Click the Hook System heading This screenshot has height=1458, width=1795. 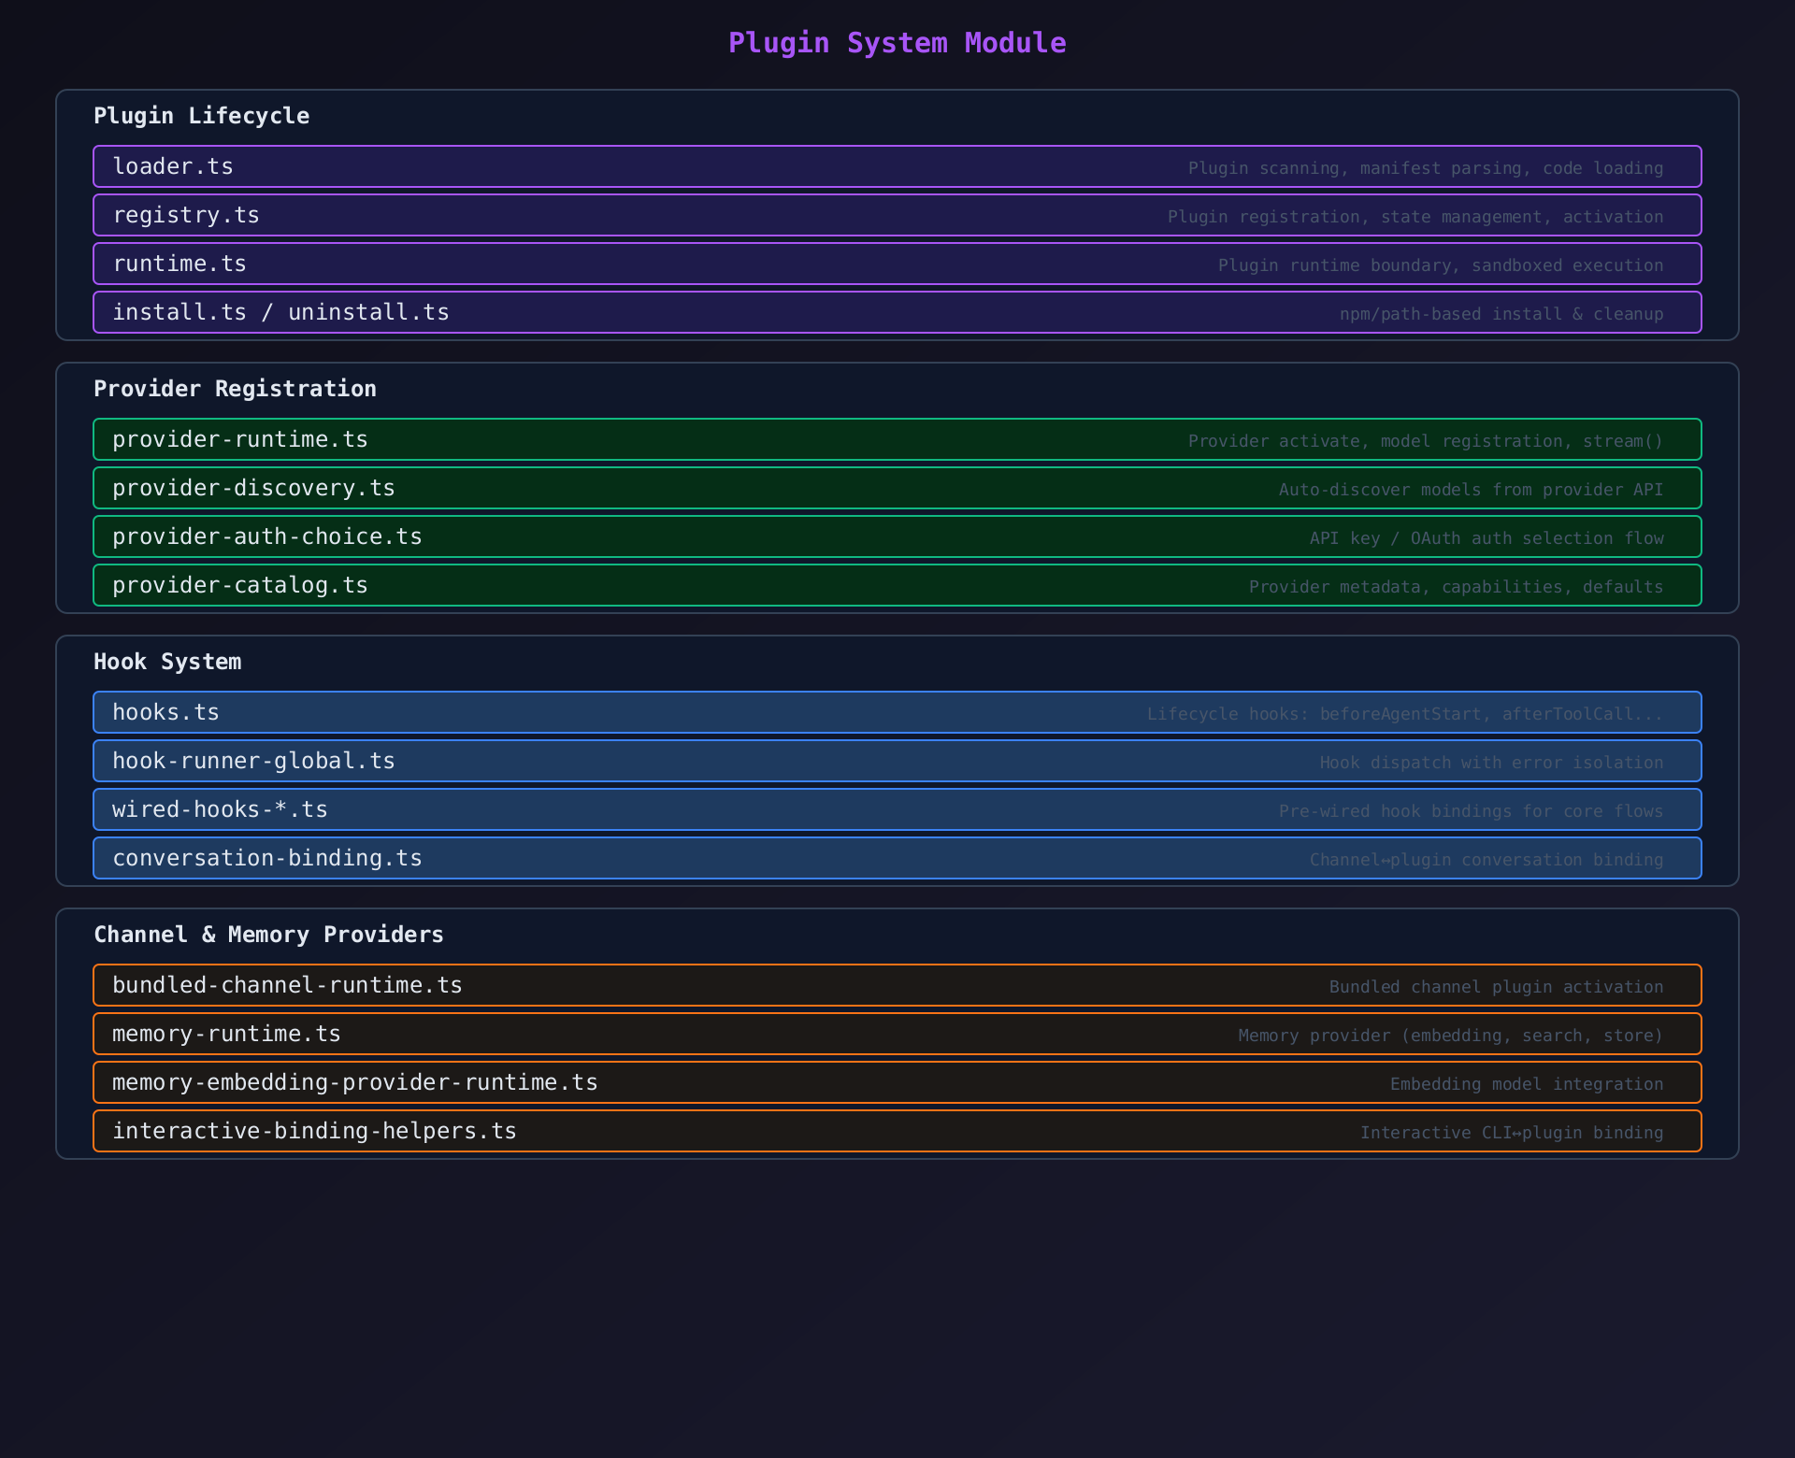167,662
